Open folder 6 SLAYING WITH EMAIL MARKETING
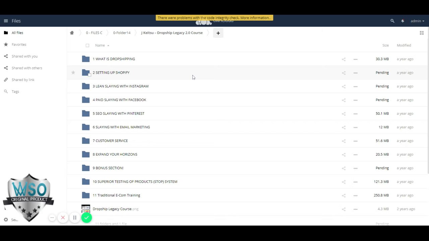This screenshot has width=429, height=241. coord(121,127)
